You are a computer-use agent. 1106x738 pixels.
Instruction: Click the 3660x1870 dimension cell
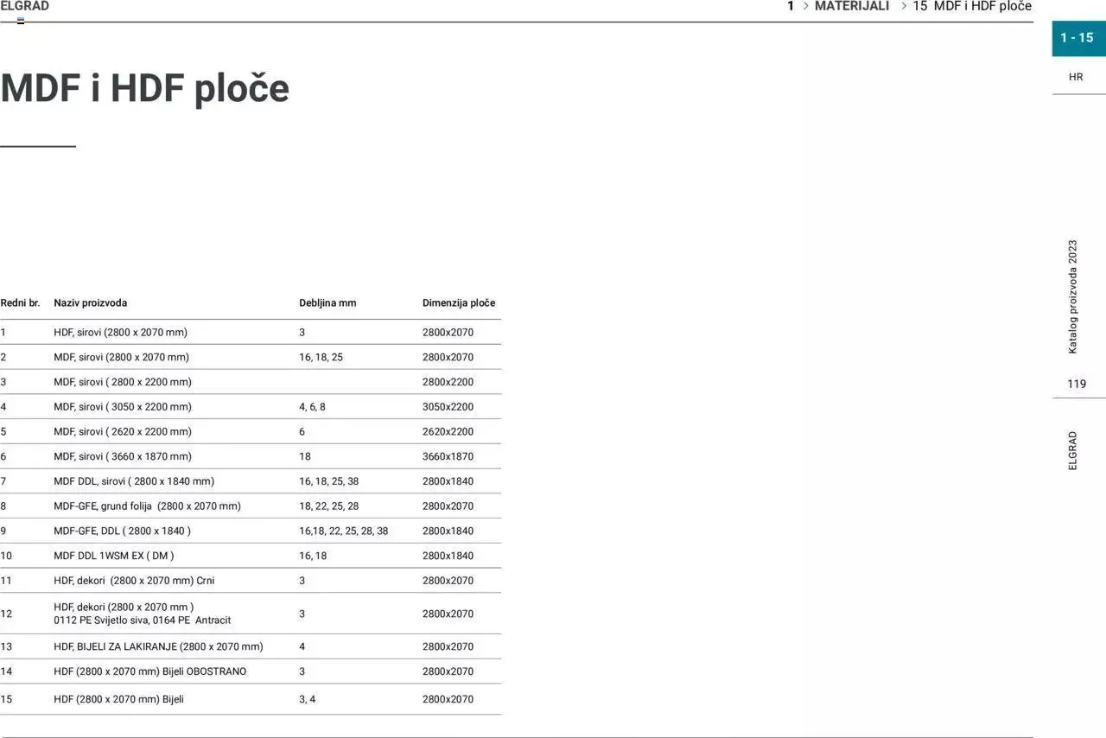tap(448, 456)
